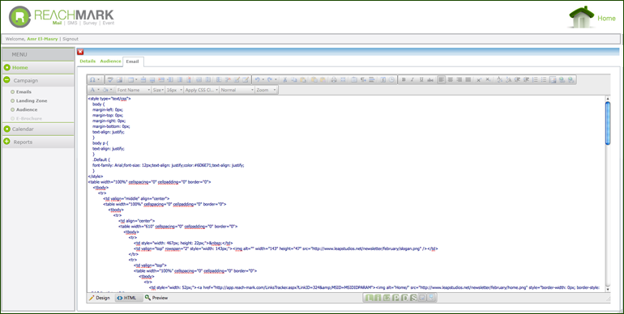Center align the text

tap(451, 80)
